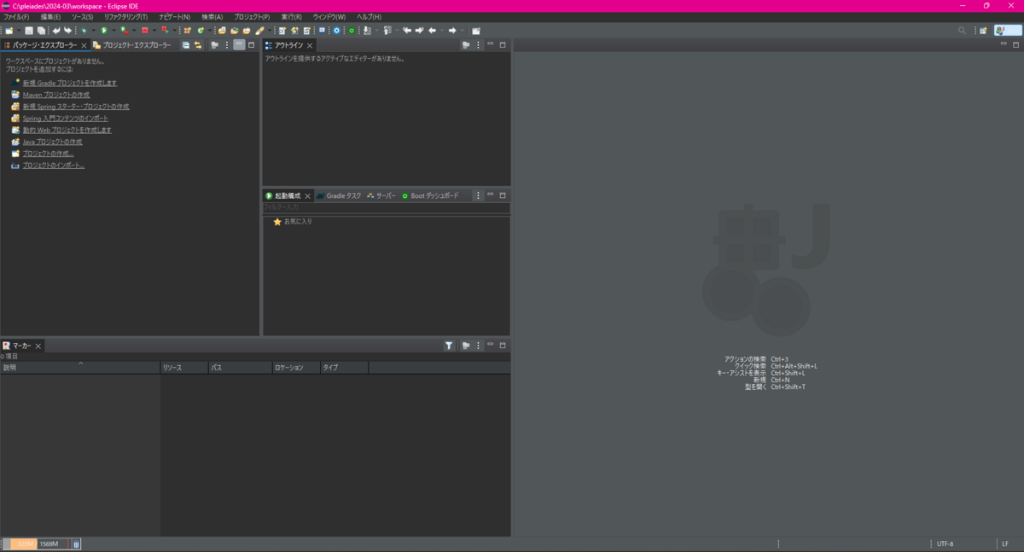The height and width of the screenshot is (552, 1024).
Task: Open the ファイル(F) menu
Action: click(x=15, y=17)
